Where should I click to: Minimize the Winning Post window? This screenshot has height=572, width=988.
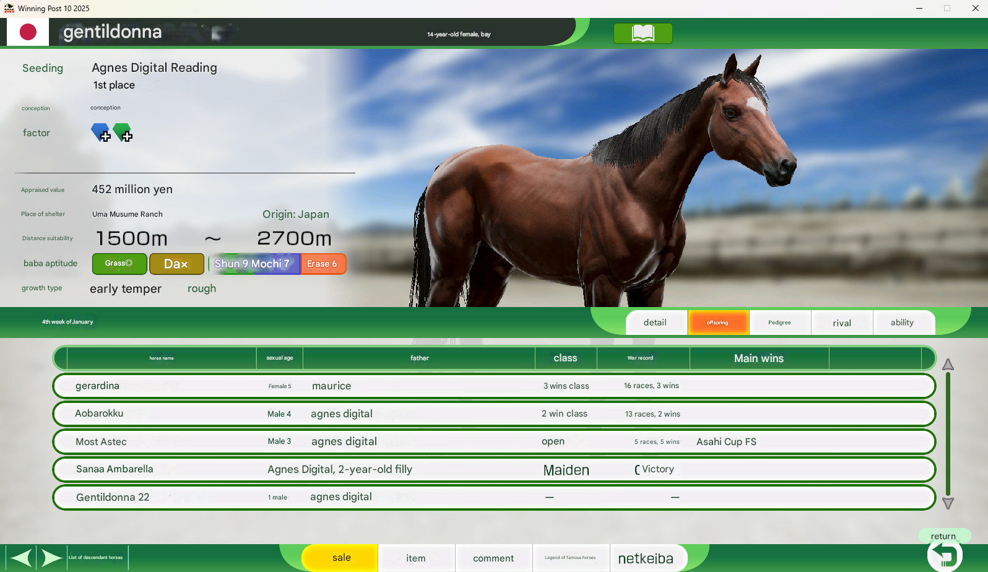(919, 9)
